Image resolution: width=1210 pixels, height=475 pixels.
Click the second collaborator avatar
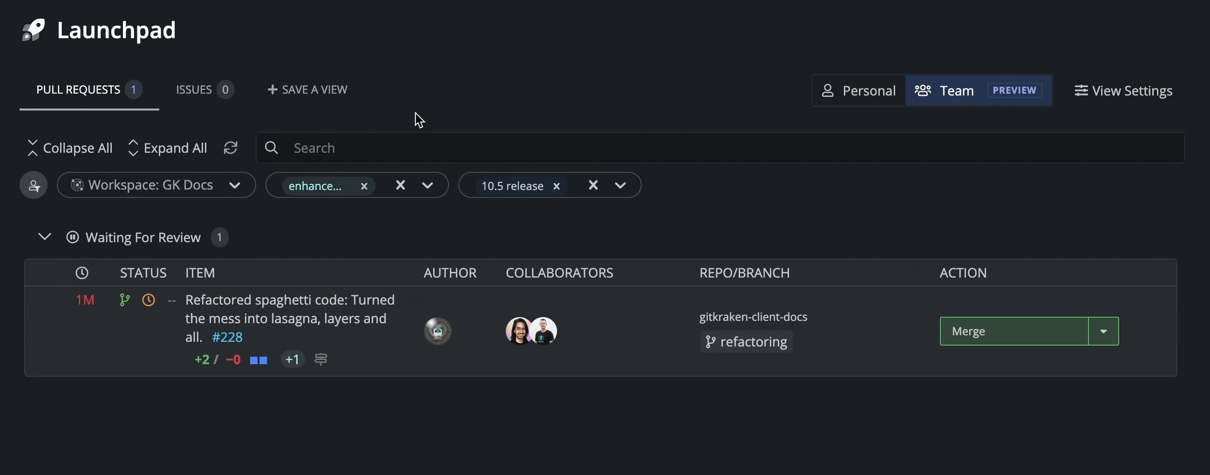click(544, 331)
